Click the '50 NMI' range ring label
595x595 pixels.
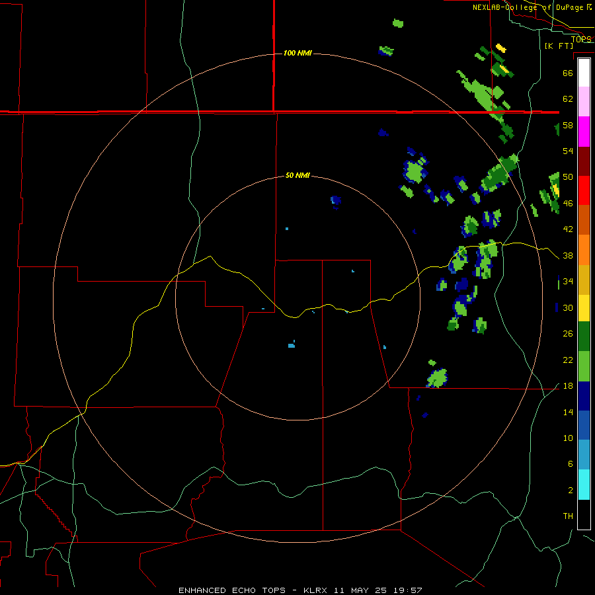point(297,175)
